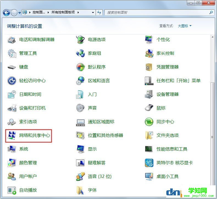Image resolution: width=217 pixels, height=199 pixels.
Task: Click the vertical scrollbar thumb
Action: 212,134
